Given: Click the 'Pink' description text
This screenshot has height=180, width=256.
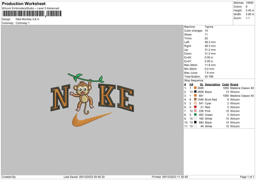Looking at the screenshot, I should pyautogui.click(x=208, y=111).
